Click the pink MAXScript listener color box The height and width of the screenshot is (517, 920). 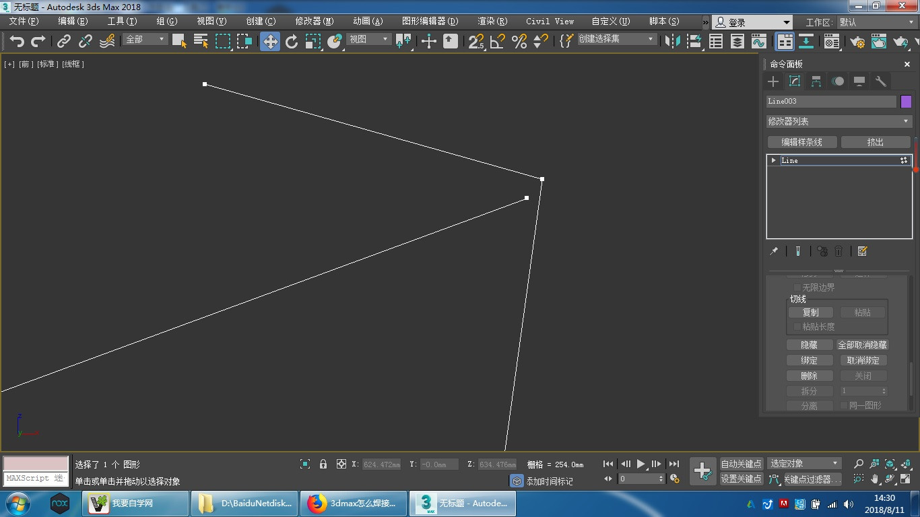coord(36,464)
